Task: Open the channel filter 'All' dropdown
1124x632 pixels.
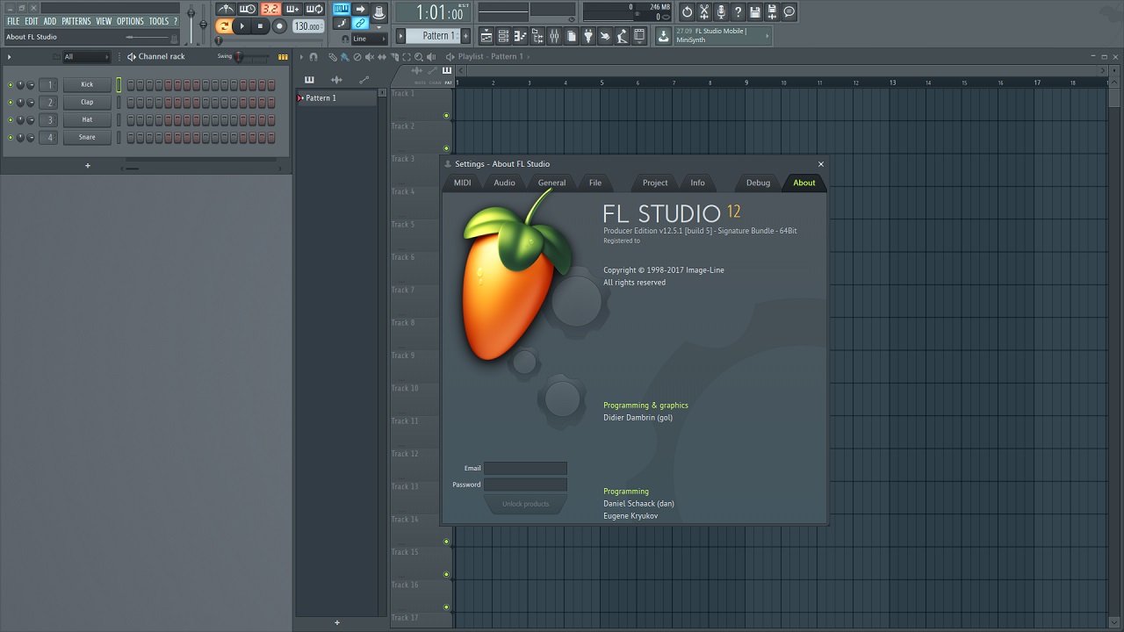Action: (85, 57)
